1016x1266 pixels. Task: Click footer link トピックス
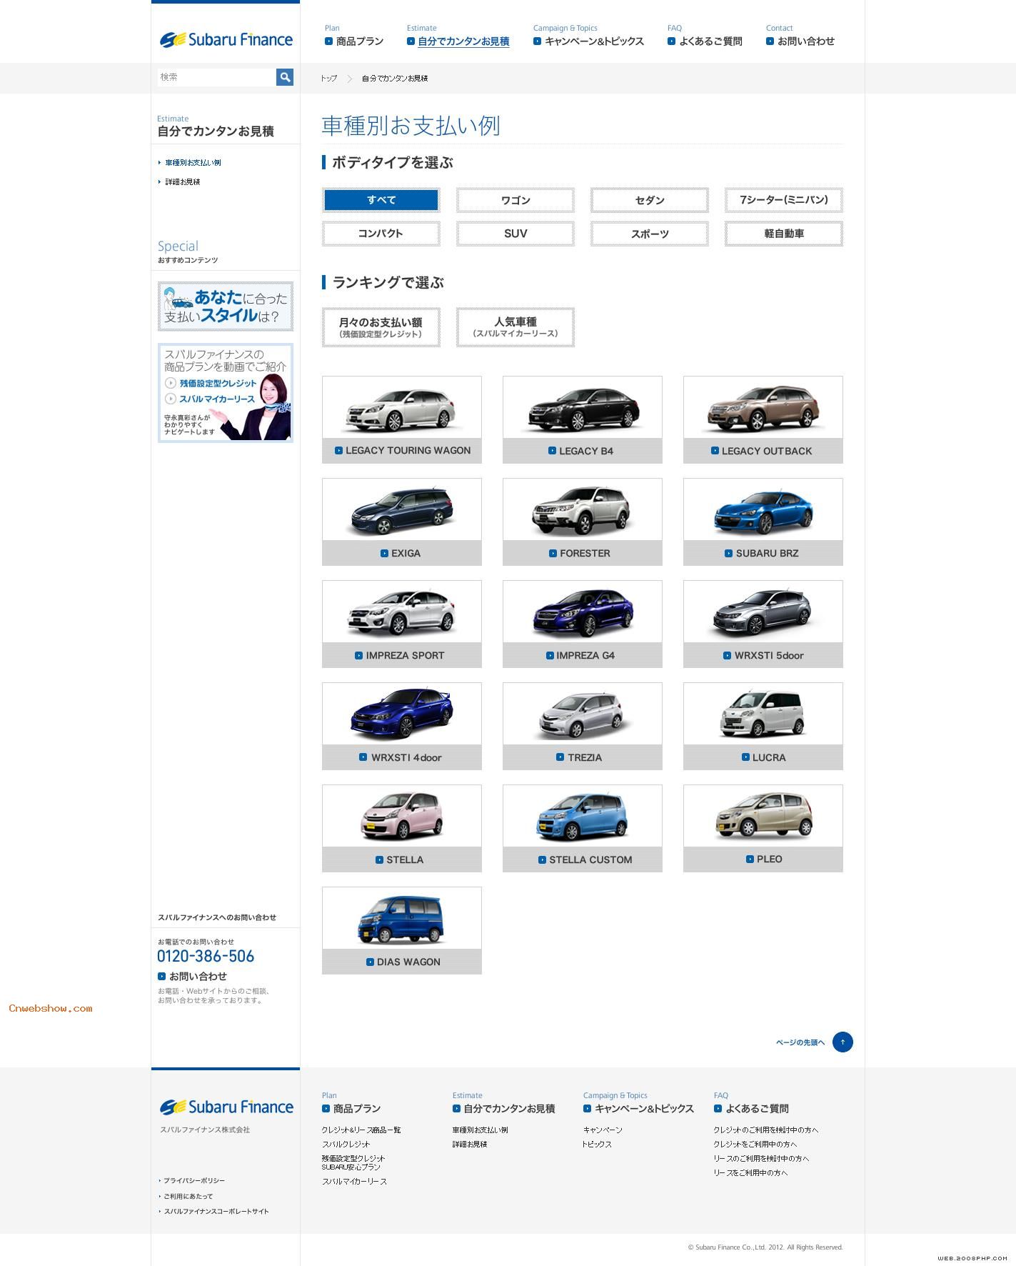point(597,1144)
